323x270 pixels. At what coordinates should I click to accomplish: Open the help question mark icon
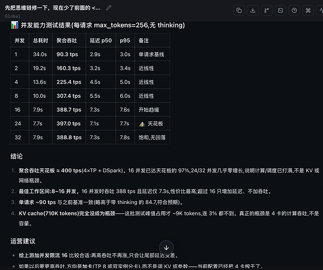click(294, 10)
